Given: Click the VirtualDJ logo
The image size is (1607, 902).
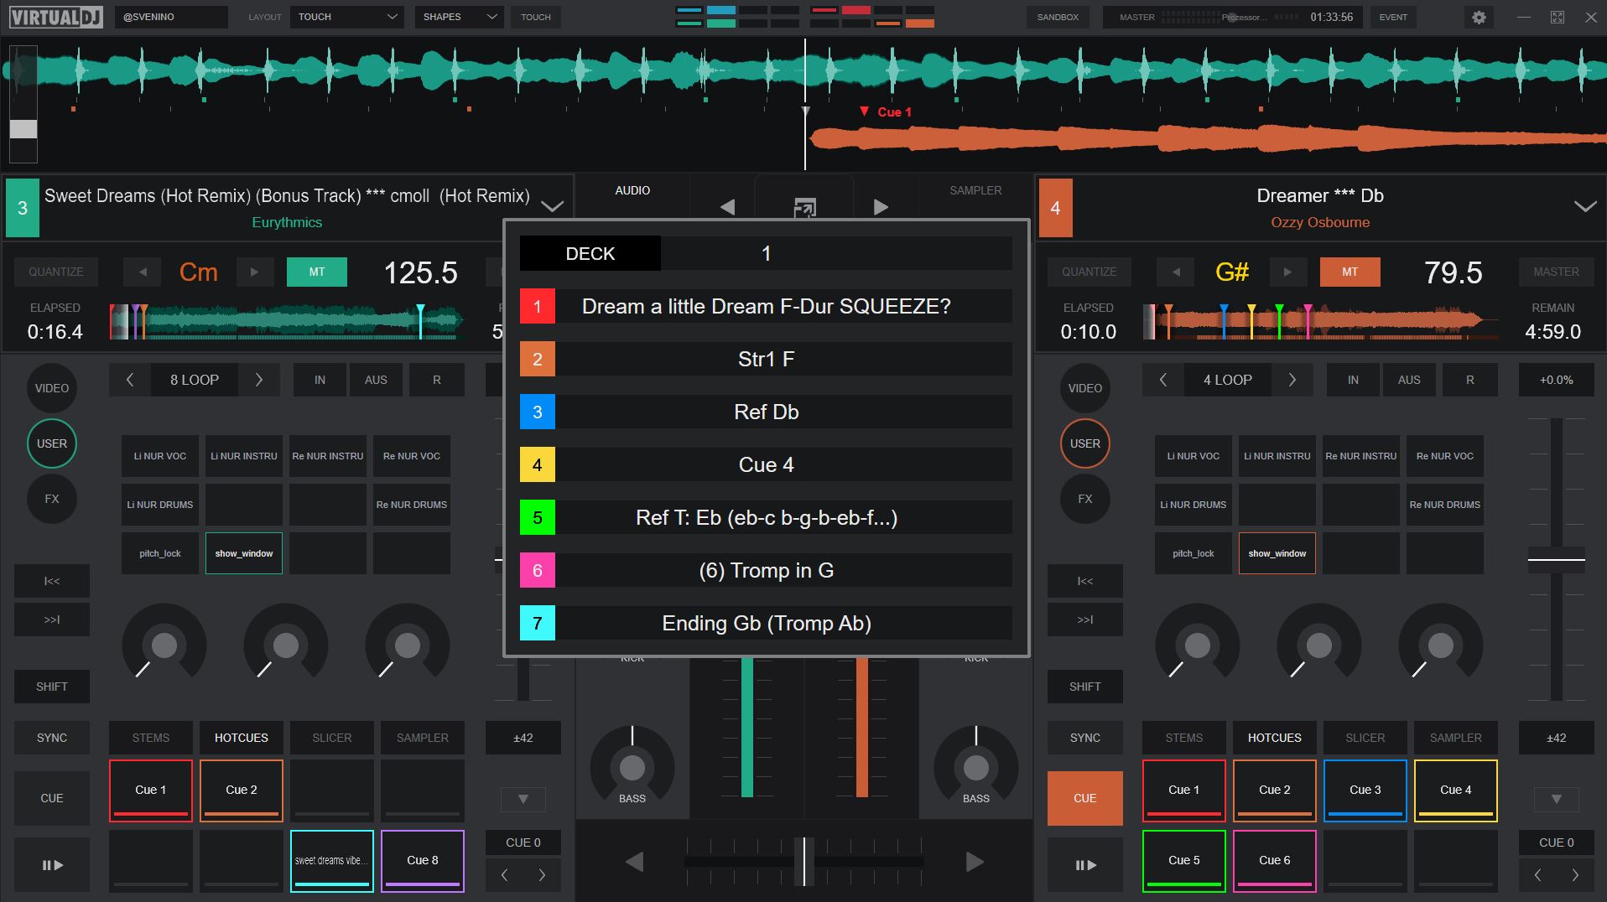Looking at the screenshot, I should point(55,17).
